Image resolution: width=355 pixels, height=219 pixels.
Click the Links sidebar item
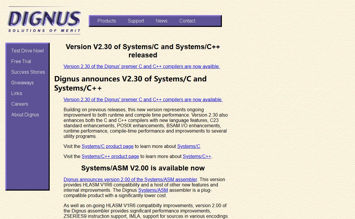point(17,94)
